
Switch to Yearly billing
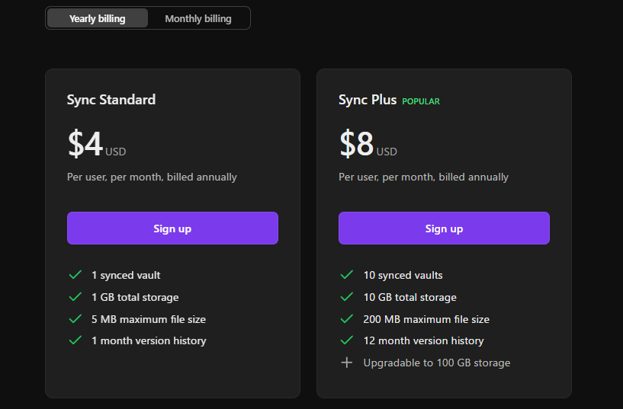coord(97,18)
